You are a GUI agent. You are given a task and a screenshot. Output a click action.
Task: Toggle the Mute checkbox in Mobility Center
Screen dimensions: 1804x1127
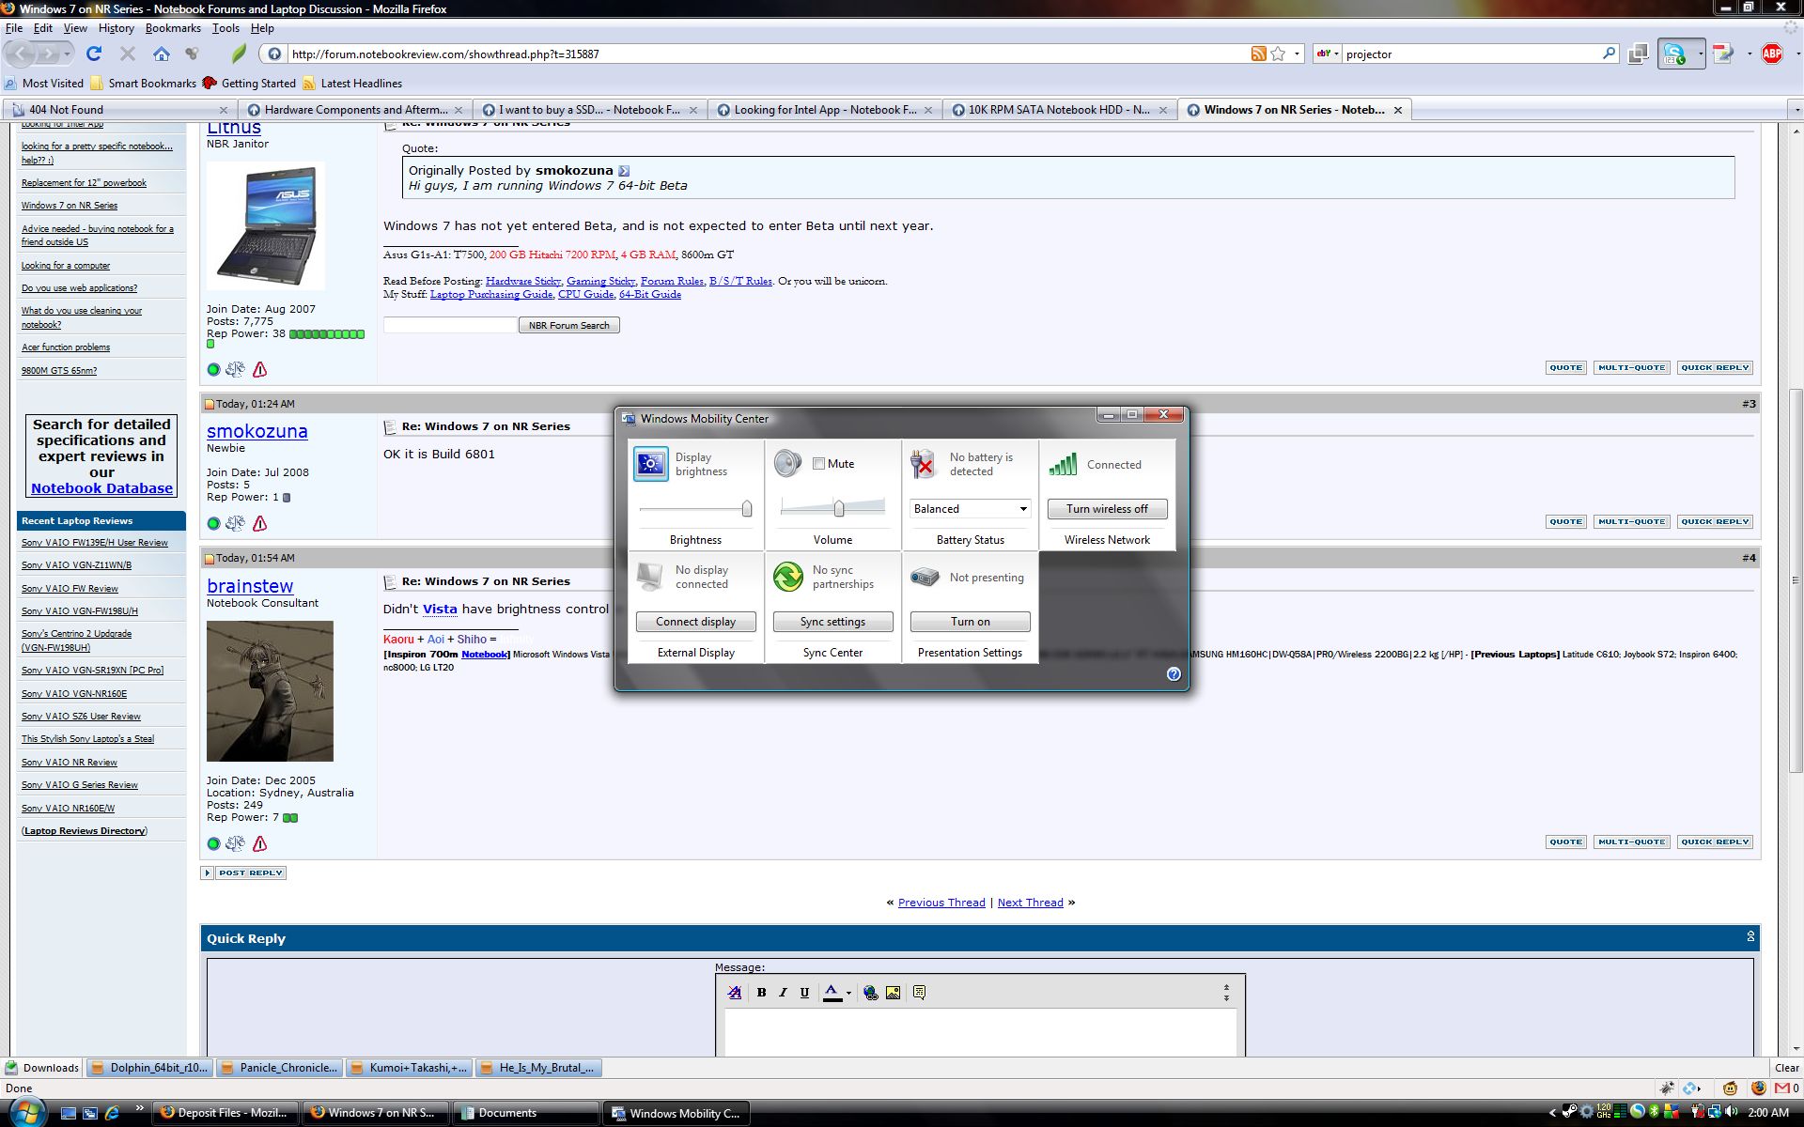click(x=818, y=463)
